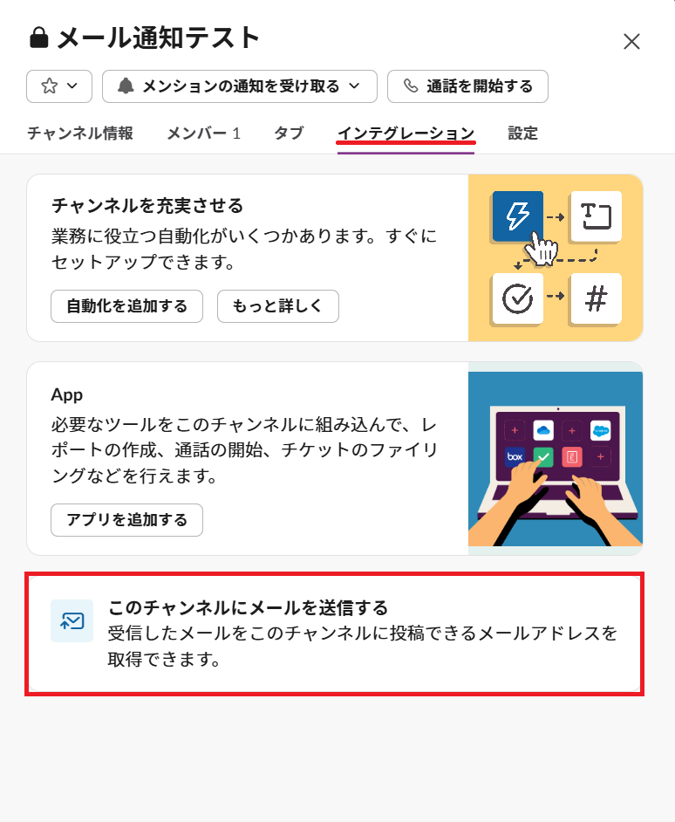Click the star favorite icon
Screen dimensions: 675x822
[49, 86]
